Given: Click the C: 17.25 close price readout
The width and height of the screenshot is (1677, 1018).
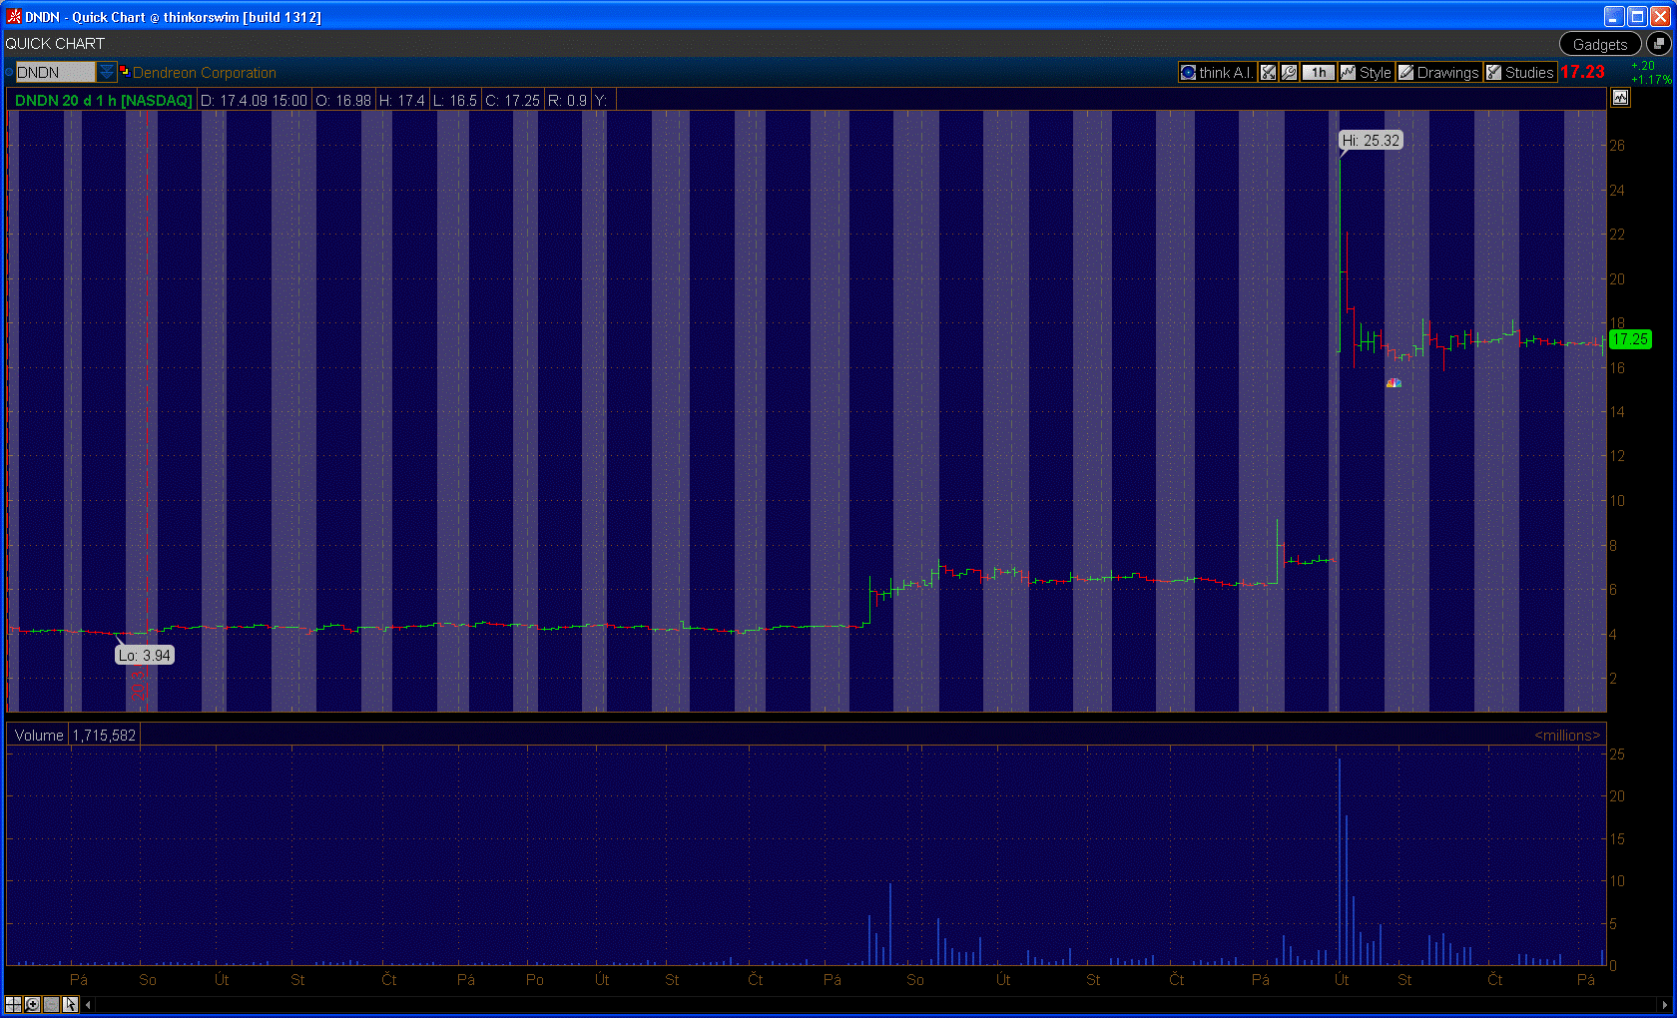Looking at the screenshot, I should (512, 100).
